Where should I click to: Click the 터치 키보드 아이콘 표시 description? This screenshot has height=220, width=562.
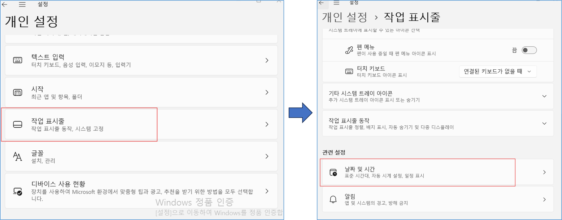pyautogui.click(x=382, y=75)
